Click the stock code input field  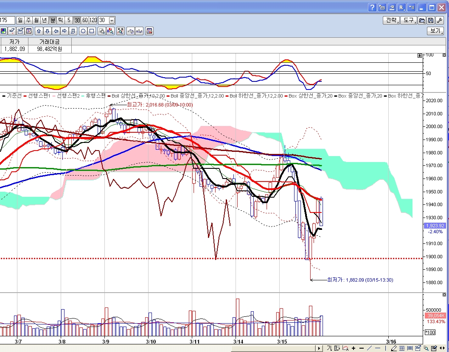click(7, 20)
